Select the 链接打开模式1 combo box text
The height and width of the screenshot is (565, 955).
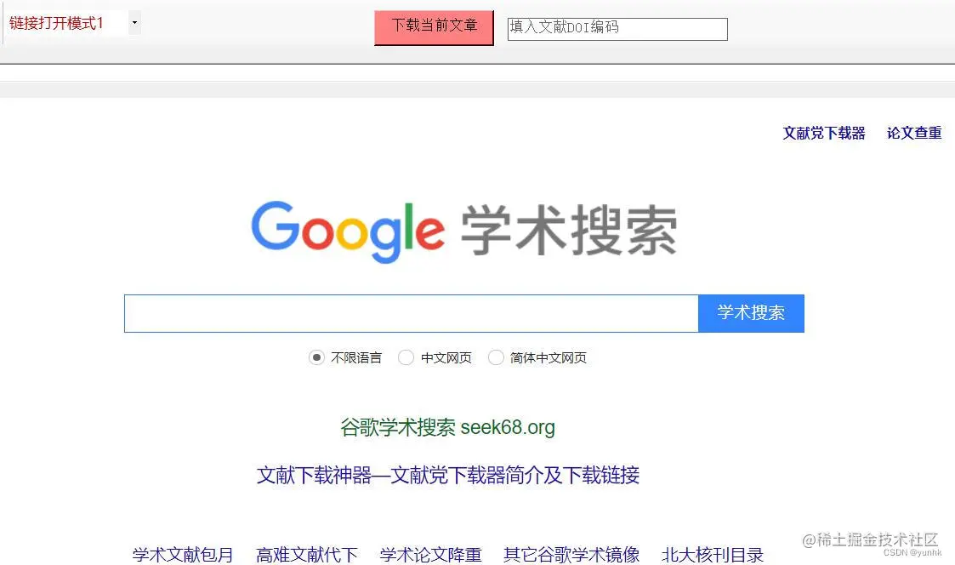56,23
